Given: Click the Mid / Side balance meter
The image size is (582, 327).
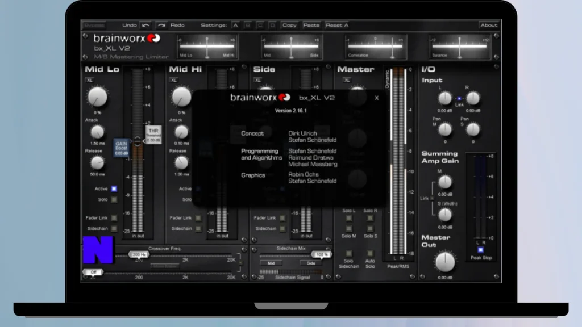Looking at the screenshot, I should [x=291, y=47].
